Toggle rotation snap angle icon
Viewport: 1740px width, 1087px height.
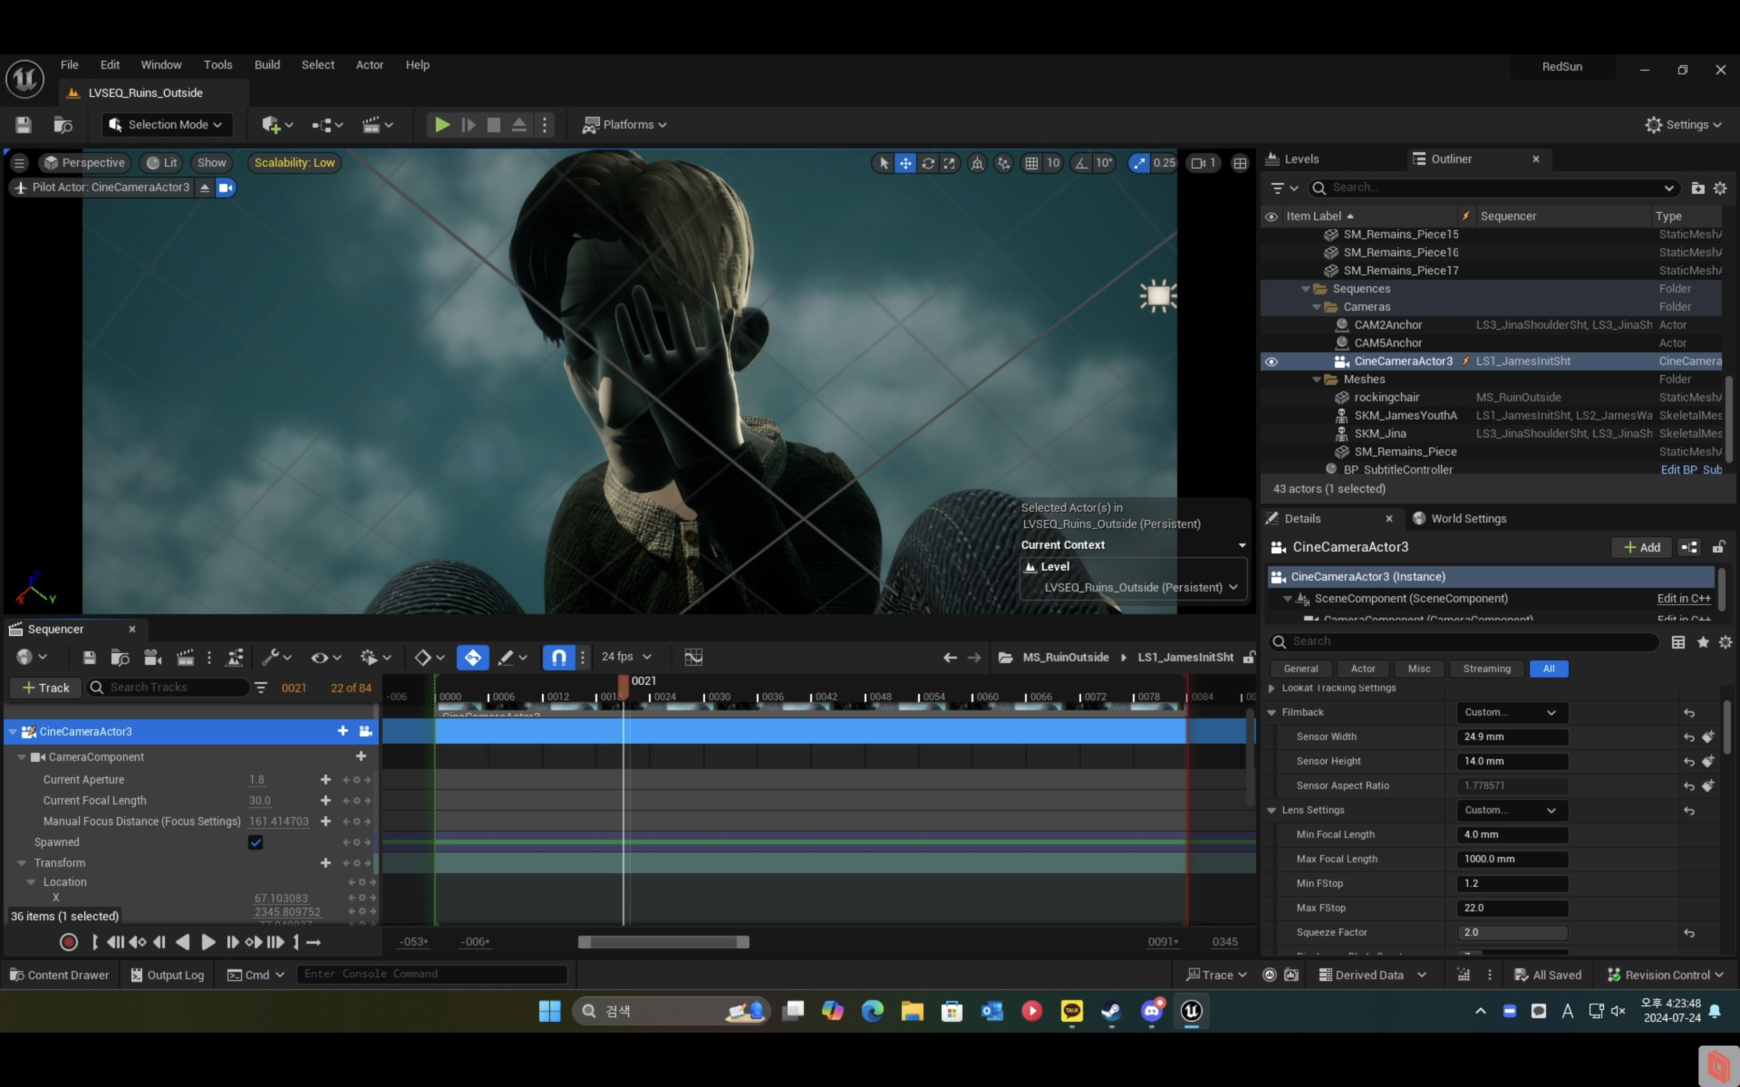pos(1081,163)
